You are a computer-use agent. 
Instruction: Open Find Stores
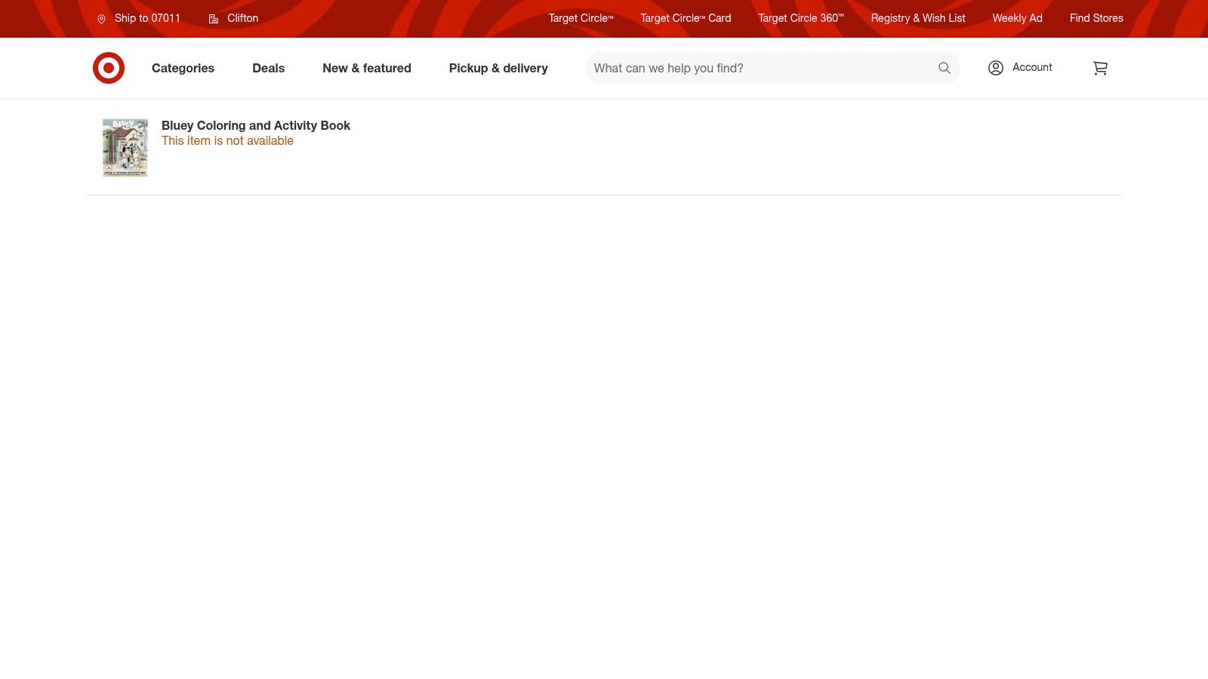pyautogui.click(x=1096, y=18)
